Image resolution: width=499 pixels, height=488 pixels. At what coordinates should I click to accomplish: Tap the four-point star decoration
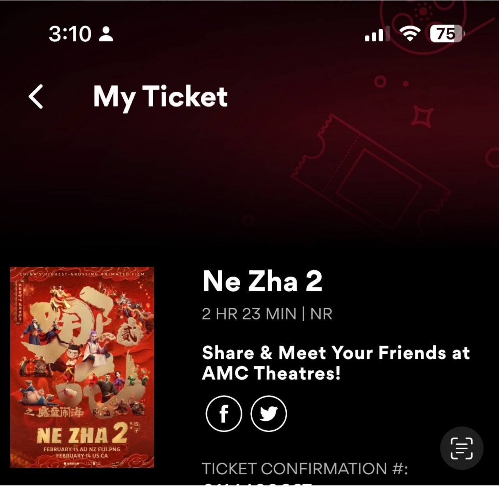[x=422, y=116]
